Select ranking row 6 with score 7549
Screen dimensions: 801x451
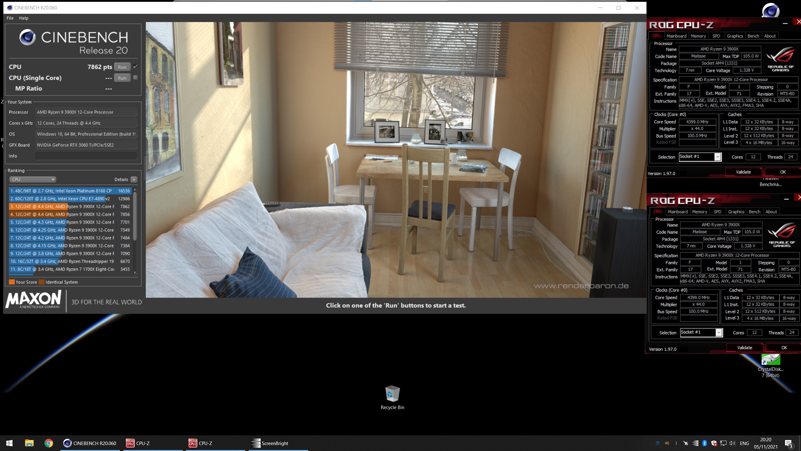click(70, 230)
